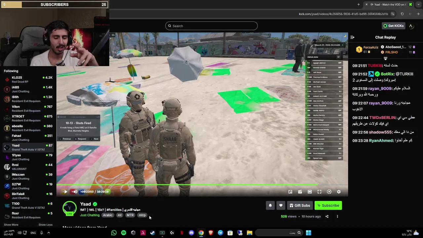Open the browser tab list dropdown
The width and height of the screenshot is (423, 238).
coord(419,4)
